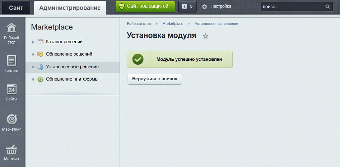Add page to favorites with star icon
340x167 pixels.
point(206,36)
